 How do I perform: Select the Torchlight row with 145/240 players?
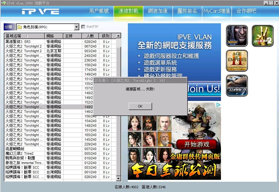click(60, 139)
